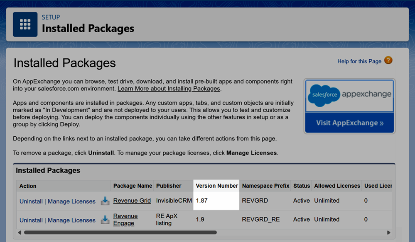Click Visit AppExchange button
The height and width of the screenshot is (242, 415).
[x=349, y=123]
